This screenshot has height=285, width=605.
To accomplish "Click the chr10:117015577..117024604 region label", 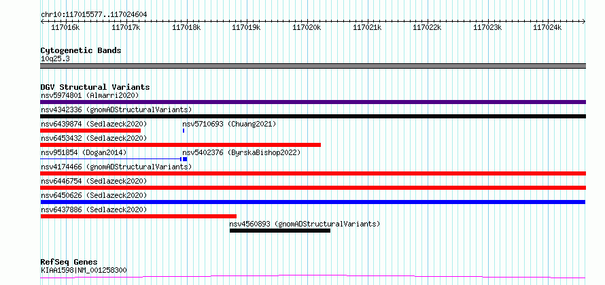I will 94,14.
